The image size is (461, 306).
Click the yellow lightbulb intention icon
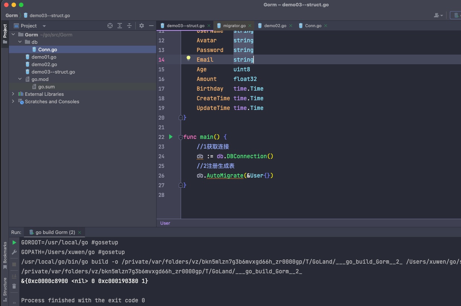pos(188,58)
